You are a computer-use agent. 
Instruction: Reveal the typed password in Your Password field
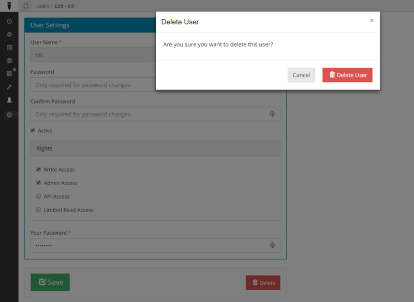point(272,245)
